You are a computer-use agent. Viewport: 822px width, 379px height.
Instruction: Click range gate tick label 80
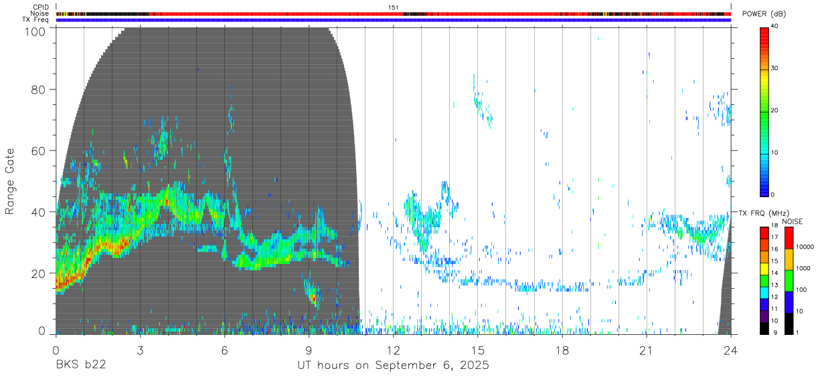38,89
